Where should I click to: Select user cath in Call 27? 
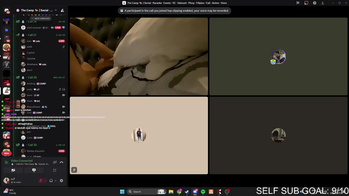(x=29, y=47)
